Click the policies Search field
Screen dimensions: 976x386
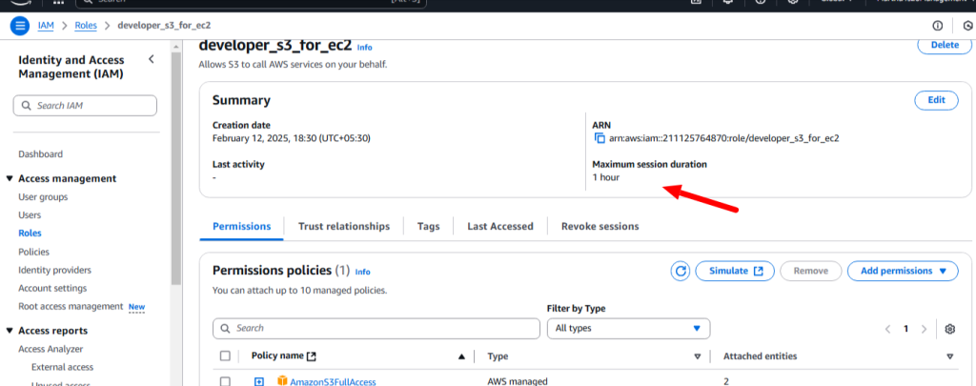pyautogui.click(x=376, y=328)
